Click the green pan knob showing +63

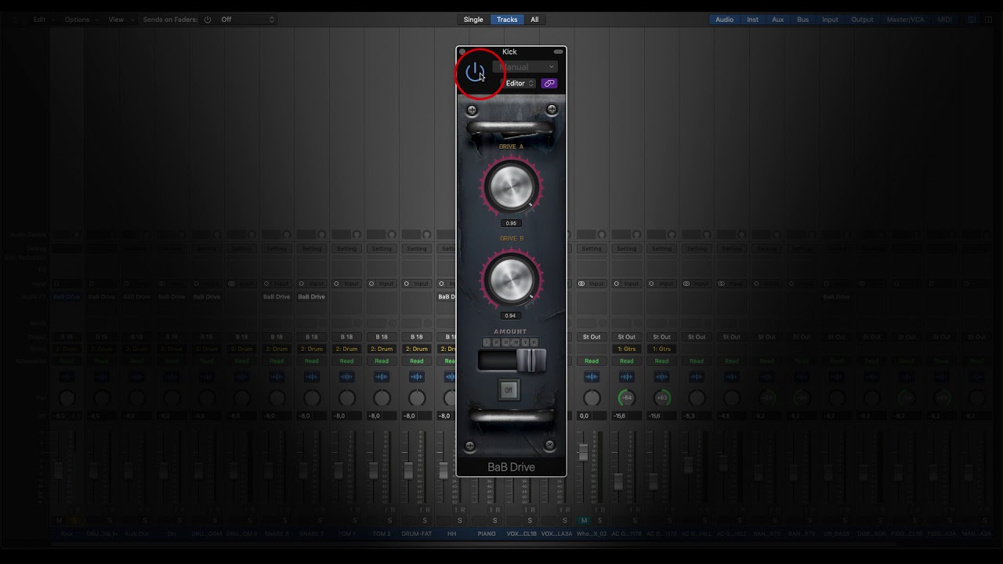pos(661,398)
